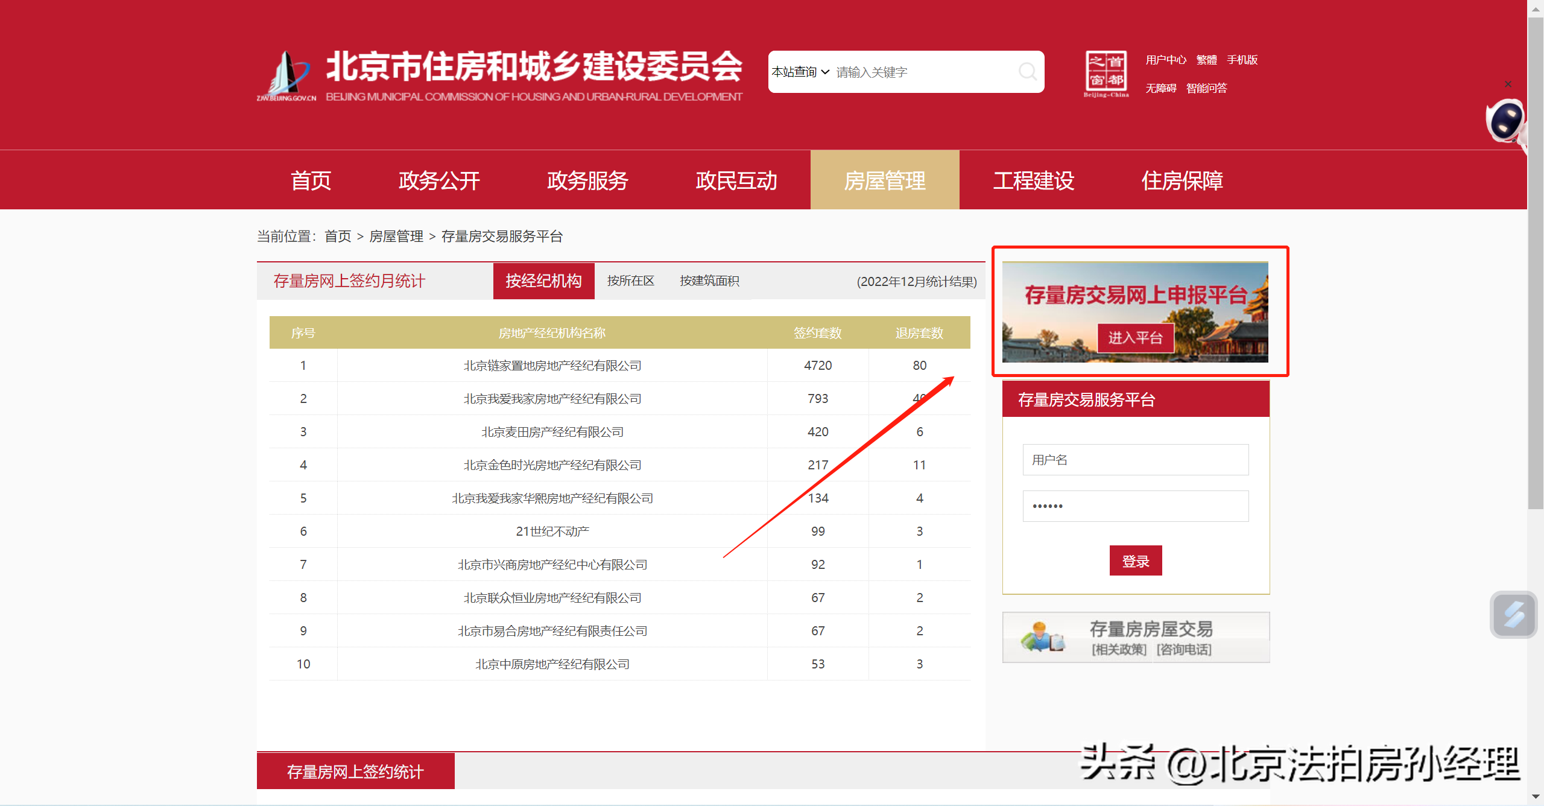The image size is (1544, 806).
Task: Select the 按所在区 tab
Action: click(x=631, y=281)
